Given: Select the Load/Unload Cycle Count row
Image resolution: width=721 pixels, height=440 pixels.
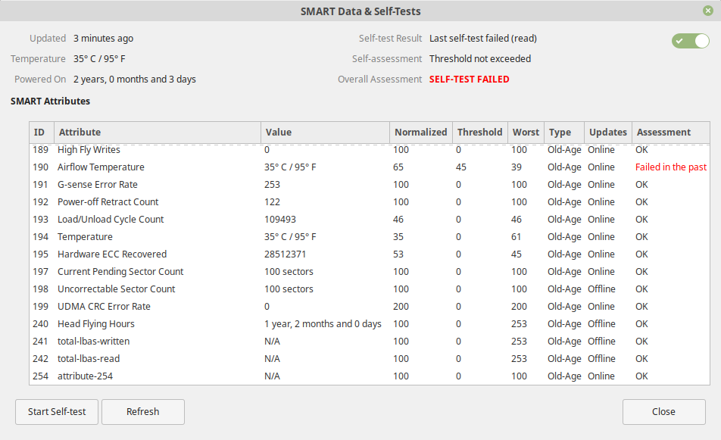Looking at the screenshot, I should pos(370,220).
